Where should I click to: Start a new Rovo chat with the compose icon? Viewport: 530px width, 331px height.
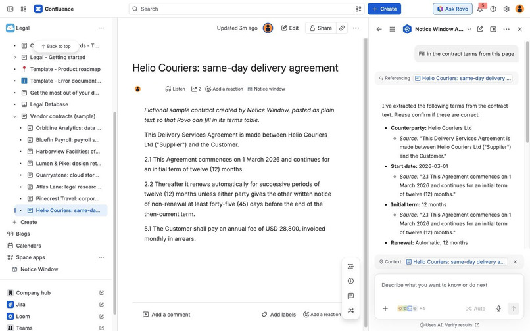(480, 29)
